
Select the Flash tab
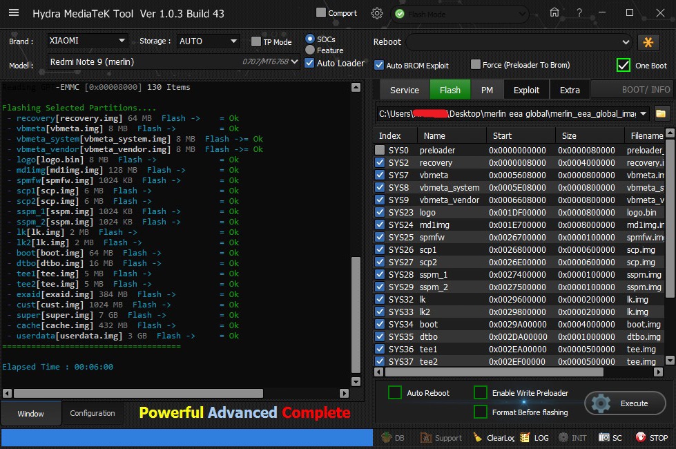pyautogui.click(x=450, y=90)
